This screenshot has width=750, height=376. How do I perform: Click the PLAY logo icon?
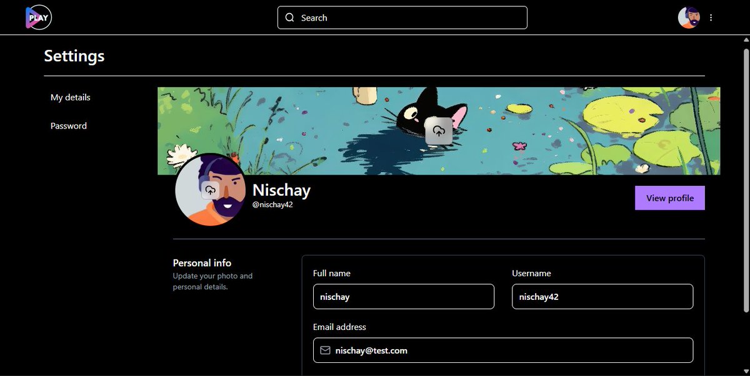pos(38,17)
